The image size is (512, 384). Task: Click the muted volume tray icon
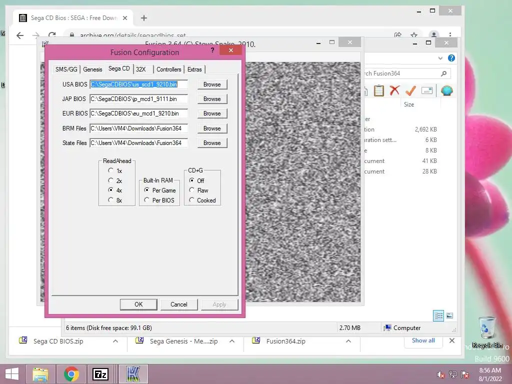(x=440, y=374)
